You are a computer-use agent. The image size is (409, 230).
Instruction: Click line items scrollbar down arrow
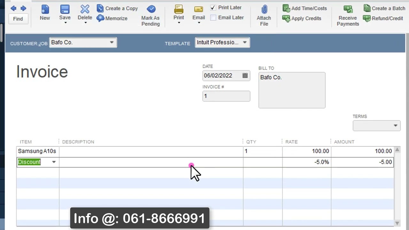click(397, 223)
